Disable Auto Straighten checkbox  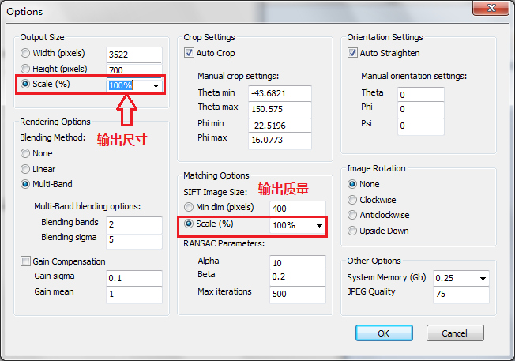(x=353, y=53)
